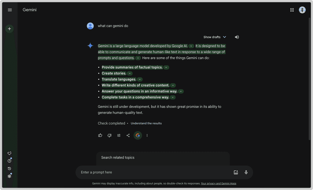The height and width of the screenshot is (190, 313).
Task: Click the read aloud speaker icon
Action: pos(237,37)
